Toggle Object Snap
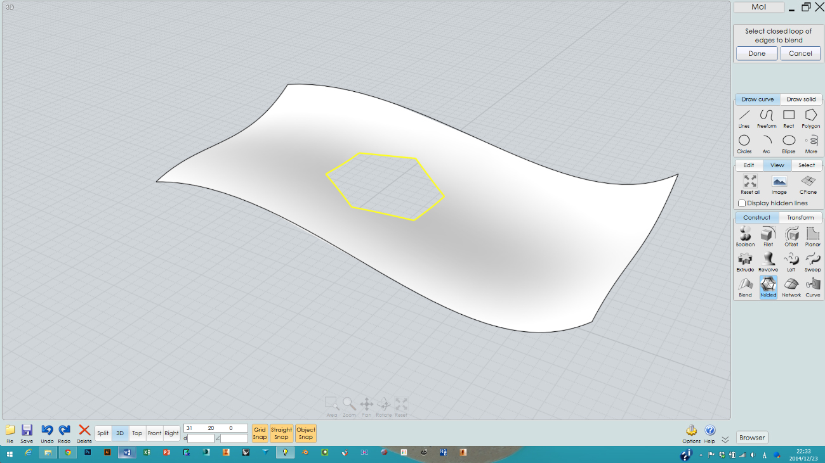 306,433
